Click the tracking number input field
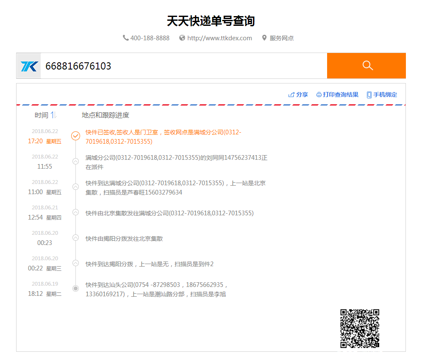 (x=184, y=66)
